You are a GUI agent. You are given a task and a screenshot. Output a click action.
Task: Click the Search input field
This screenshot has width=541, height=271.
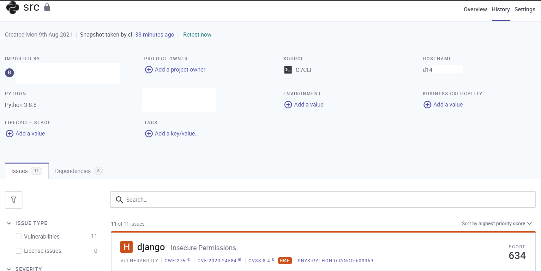pyautogui.click(x=323, y=199)
